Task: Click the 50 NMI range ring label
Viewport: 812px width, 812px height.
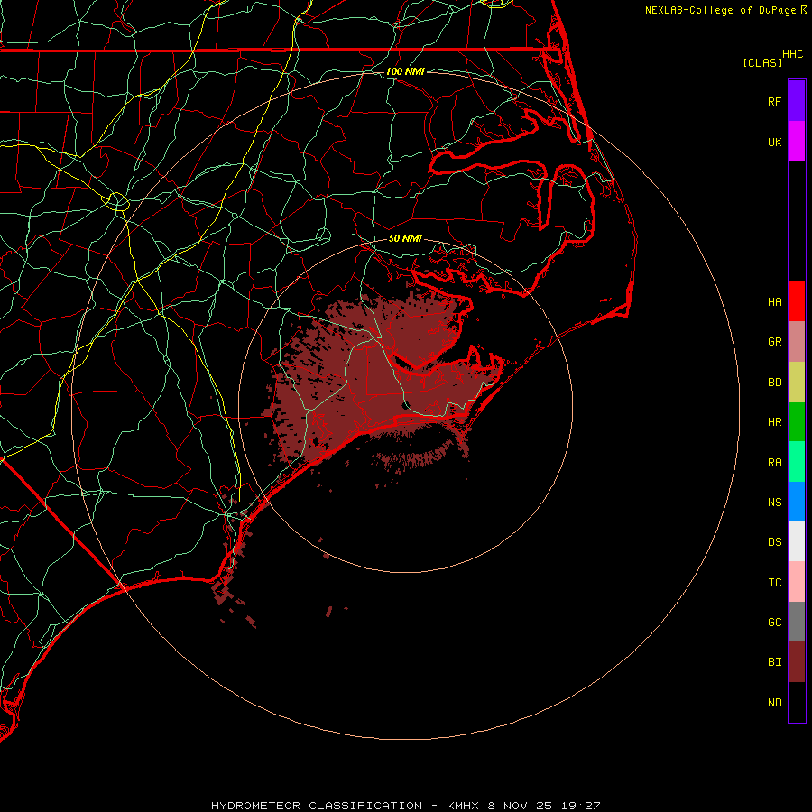Action: coord(405,238)
